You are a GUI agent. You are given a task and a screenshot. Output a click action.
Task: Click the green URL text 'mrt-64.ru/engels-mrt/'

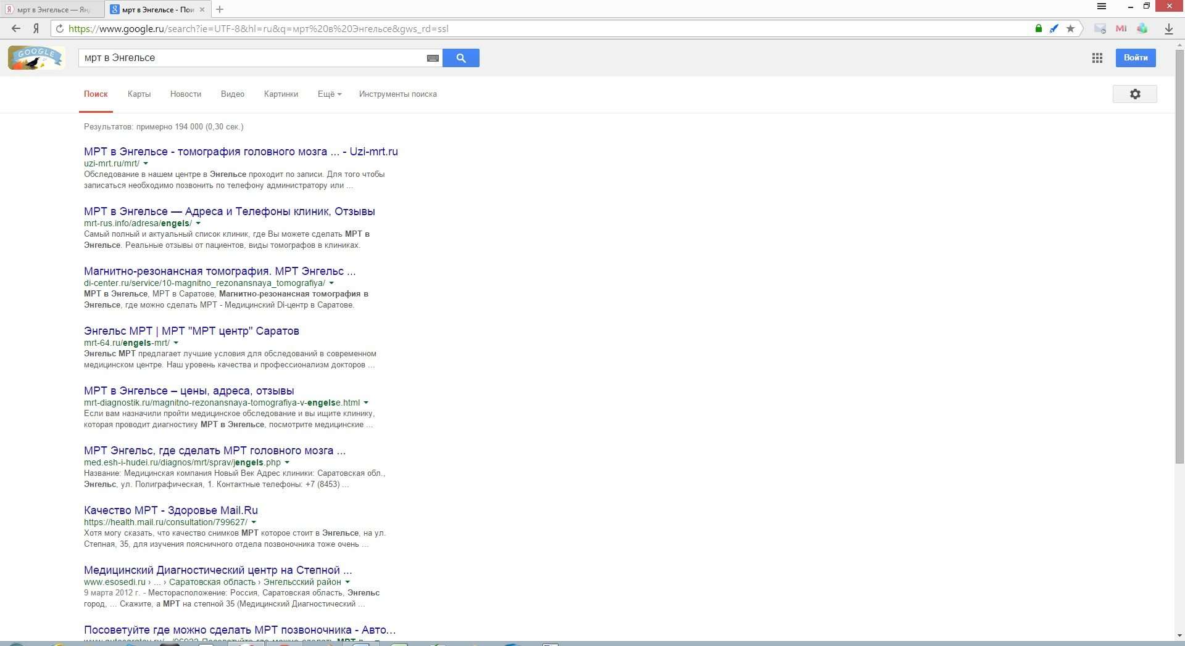[127, 343]
